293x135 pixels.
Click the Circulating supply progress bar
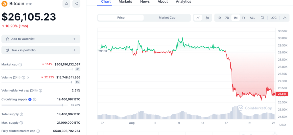click(35, 105)
